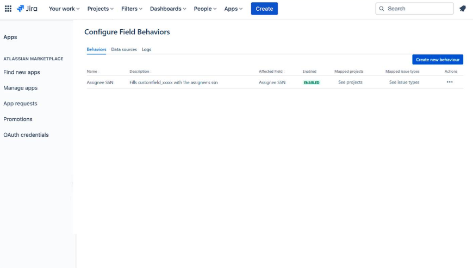
Task: Open See issue types link
Action: (404, 82)
